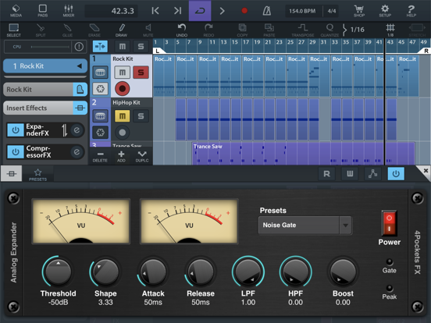Start playback
Screen dimensions: 431x323
(222, 11)
